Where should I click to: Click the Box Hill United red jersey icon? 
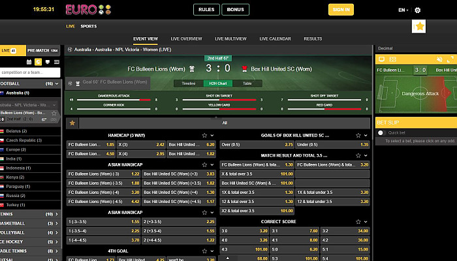pos(245,69)
